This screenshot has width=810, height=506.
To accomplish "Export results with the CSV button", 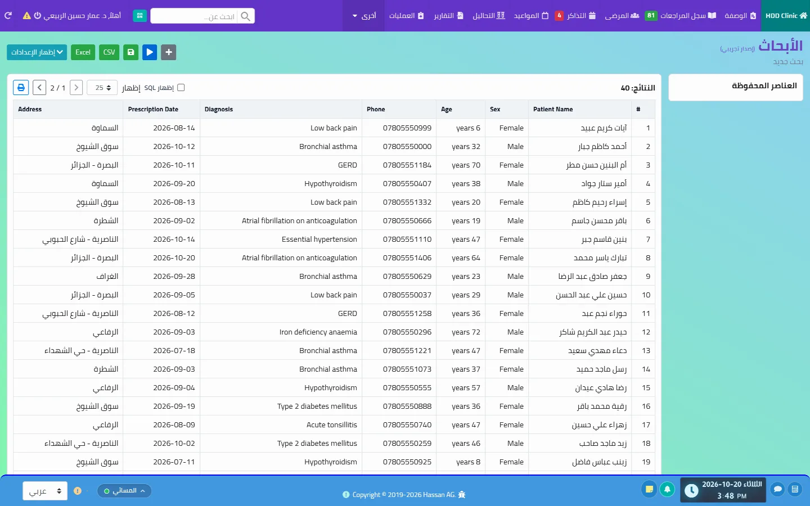I will pyautogui.click(x=109, y=52).
